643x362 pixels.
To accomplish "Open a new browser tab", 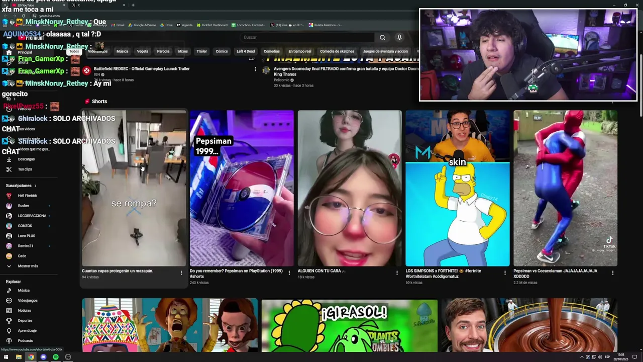I will pos(133,5).
